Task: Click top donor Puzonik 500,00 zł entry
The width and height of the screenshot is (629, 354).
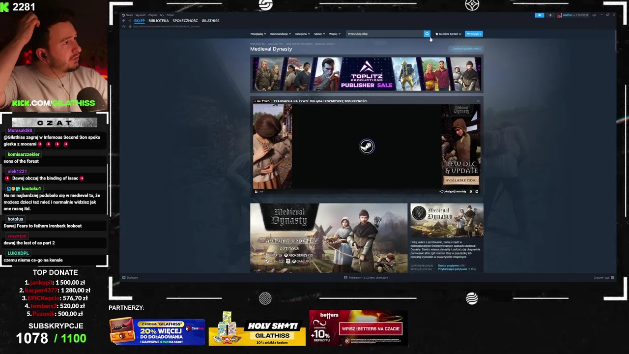Action: (x=55, y=314)
